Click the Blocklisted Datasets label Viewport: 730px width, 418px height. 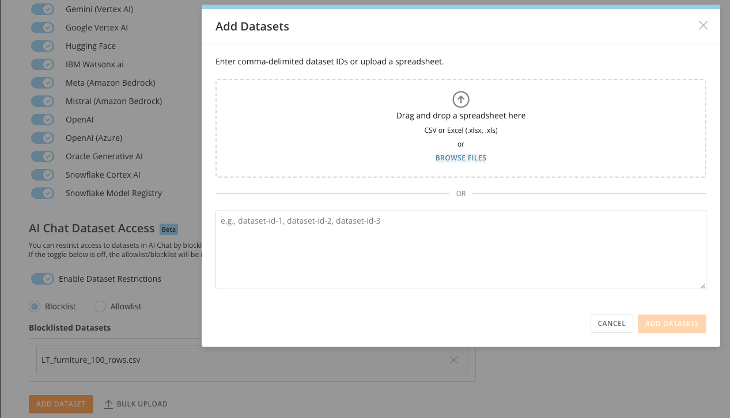tap(70, 328)
